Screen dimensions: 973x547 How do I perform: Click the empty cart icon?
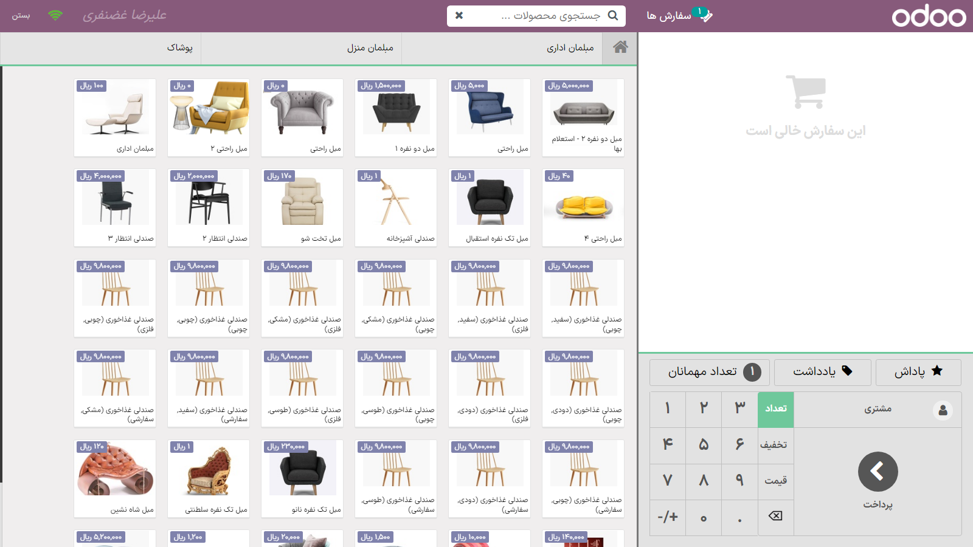pyautogui.click(x=806, y=92)
